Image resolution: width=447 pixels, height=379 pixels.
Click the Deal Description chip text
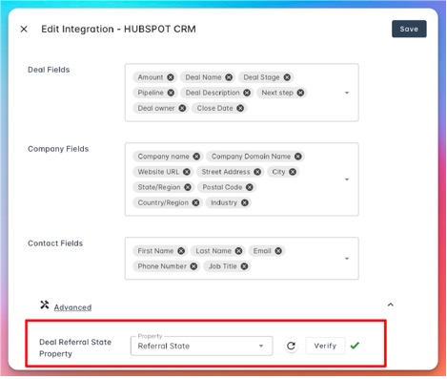click(x=213, y=93)
